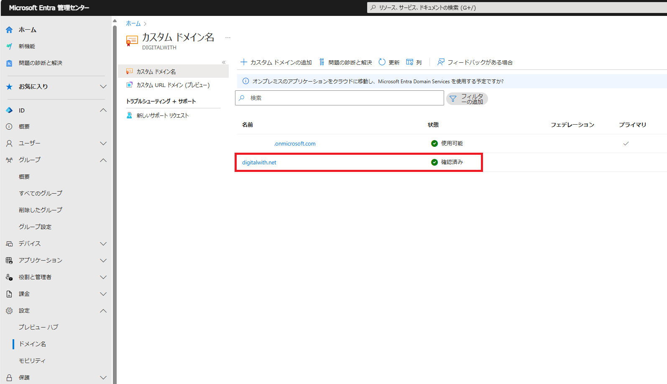Screen dimensions: 667x384
Task: Click the Entra Domain Services info banner
Action: (x=452, y=81)
